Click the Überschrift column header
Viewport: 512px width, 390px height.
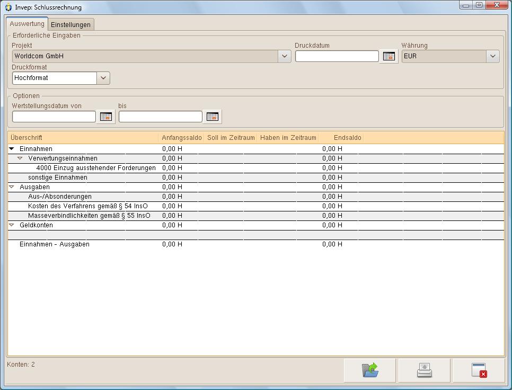[83, 138]
